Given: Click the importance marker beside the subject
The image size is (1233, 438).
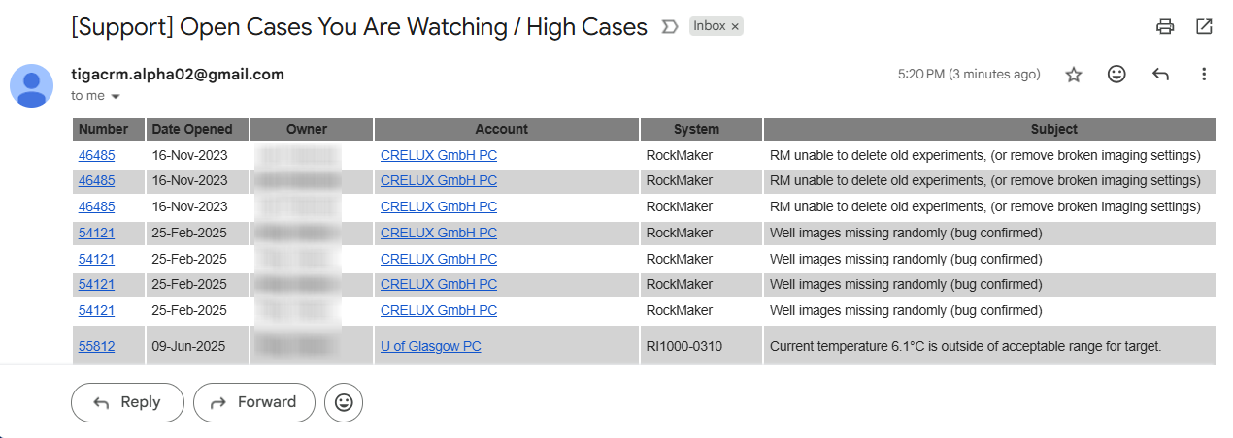Looking at the screenshot, I should [x=669, y=27].
